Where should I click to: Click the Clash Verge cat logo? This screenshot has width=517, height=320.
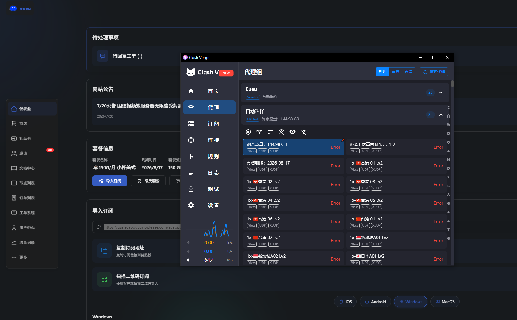pos(191,72)
